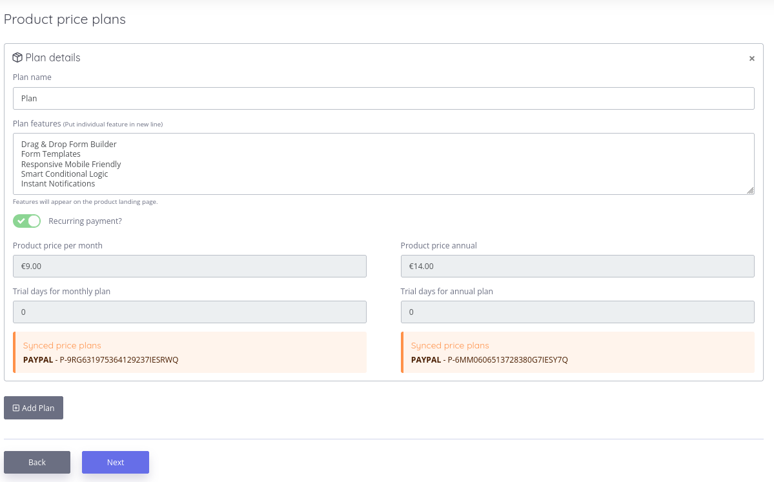Click the 'Trial days for annual plan' label
Screen dimensions: 774x482
tap(447, 292)
